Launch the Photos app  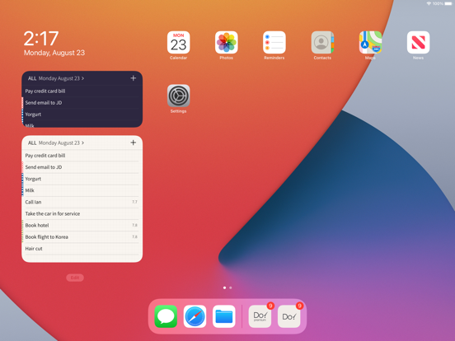point(227,43)
